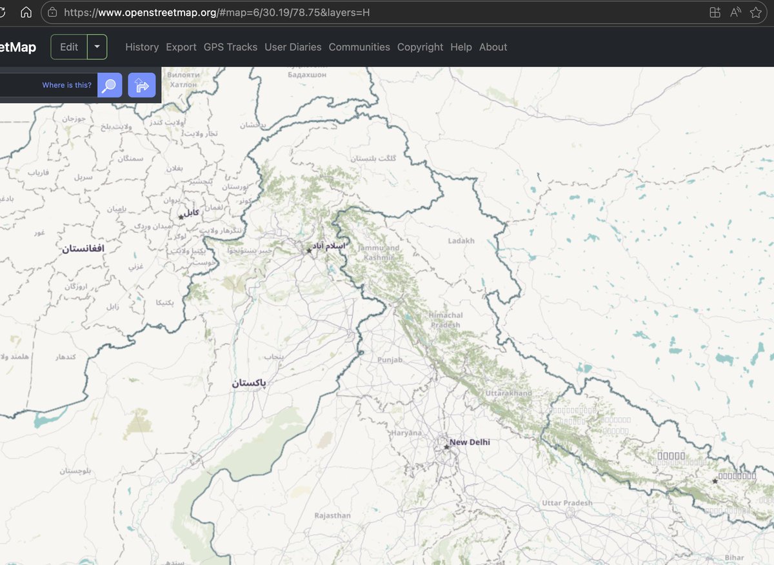The width and height of the screenshot is (774, 565).
Task: Click the magnifier search button
Action: click(x=110, y=85)
